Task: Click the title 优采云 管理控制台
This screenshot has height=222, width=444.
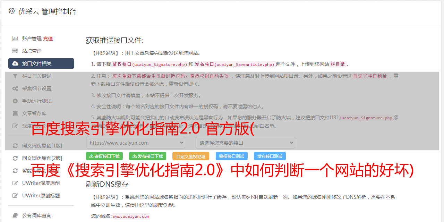Action: 47,11
